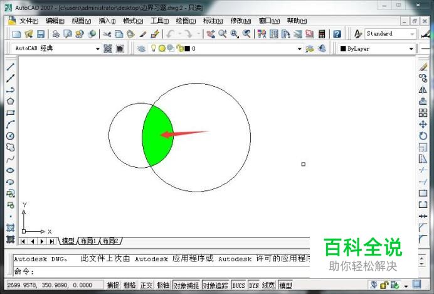Open the 文件(F) menu
The width and height of the screenshot is (434, 294).
pos(29,21)
